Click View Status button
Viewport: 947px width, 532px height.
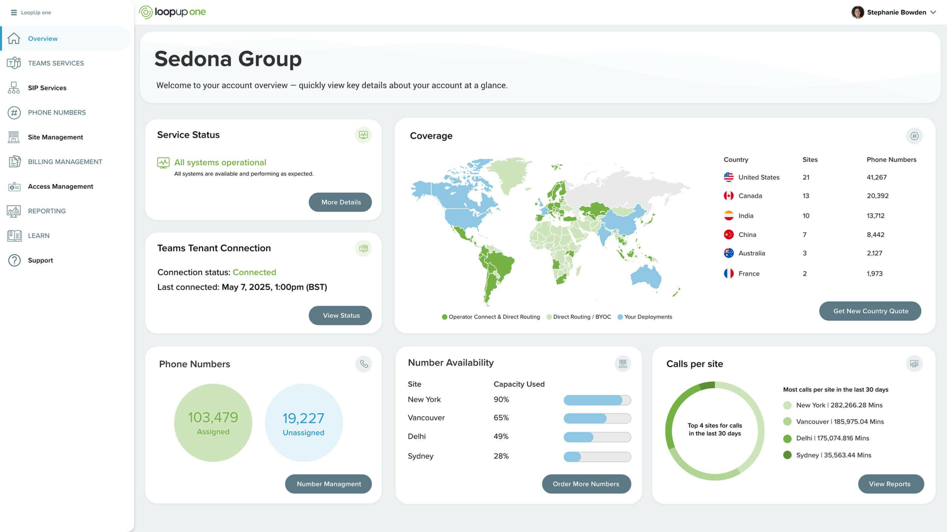tap(340, 316)
